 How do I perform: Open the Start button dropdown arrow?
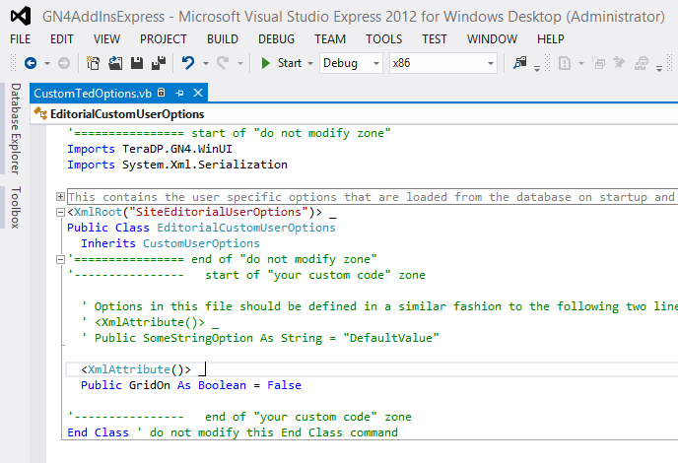point(310,64)
